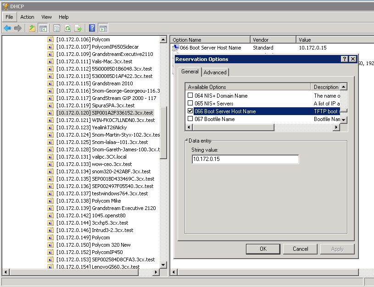The image size is (374, 287).
Task: Click the String value input field
Action: click(x=245, y=159)
